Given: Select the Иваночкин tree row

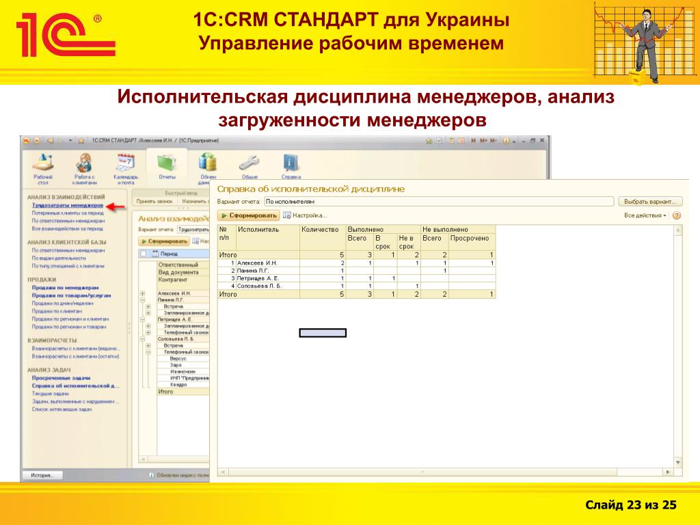Looking at the screenshot, I should (x=183, y=371).
